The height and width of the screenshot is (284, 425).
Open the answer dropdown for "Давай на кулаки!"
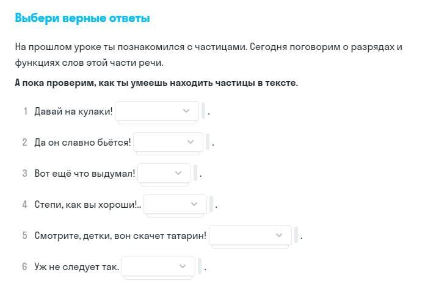tap(157, 111)
